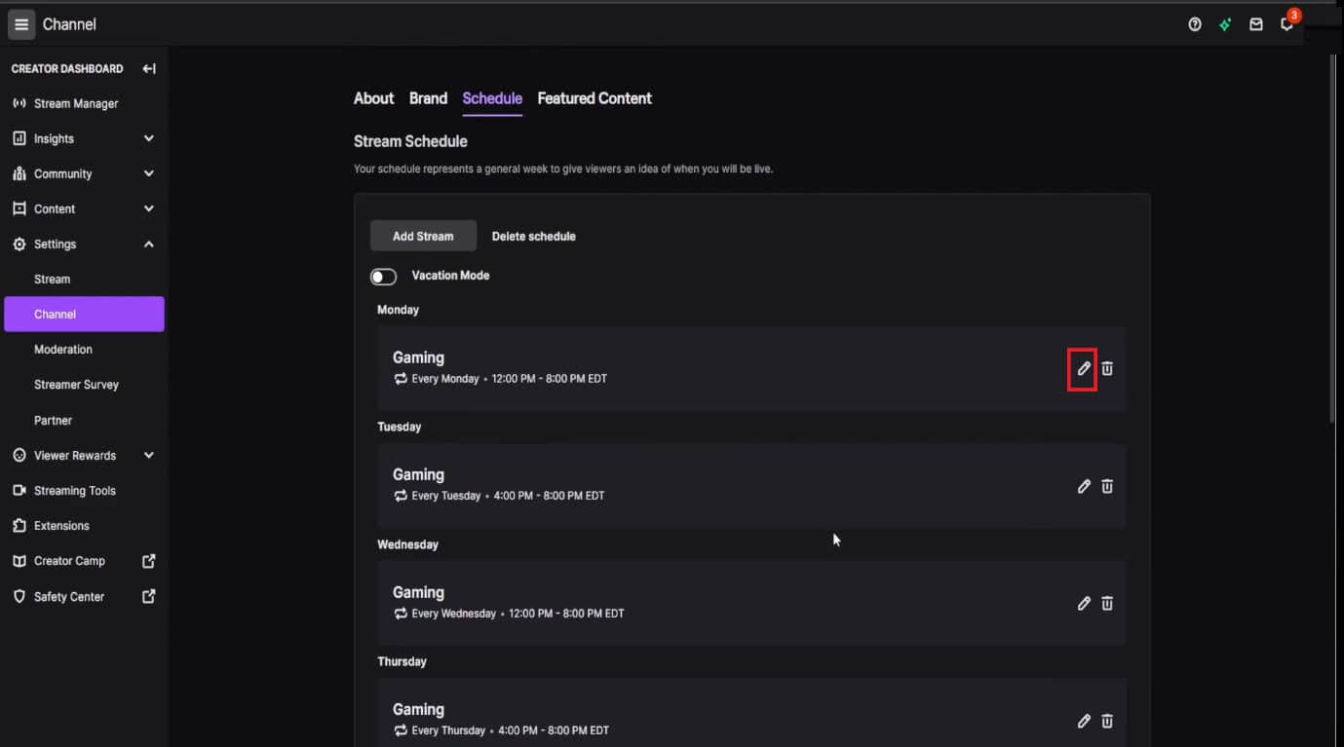Click the Stream Manager broadcast icon
The width and height of the screenshot is (1344, 747).
(19, 103)
